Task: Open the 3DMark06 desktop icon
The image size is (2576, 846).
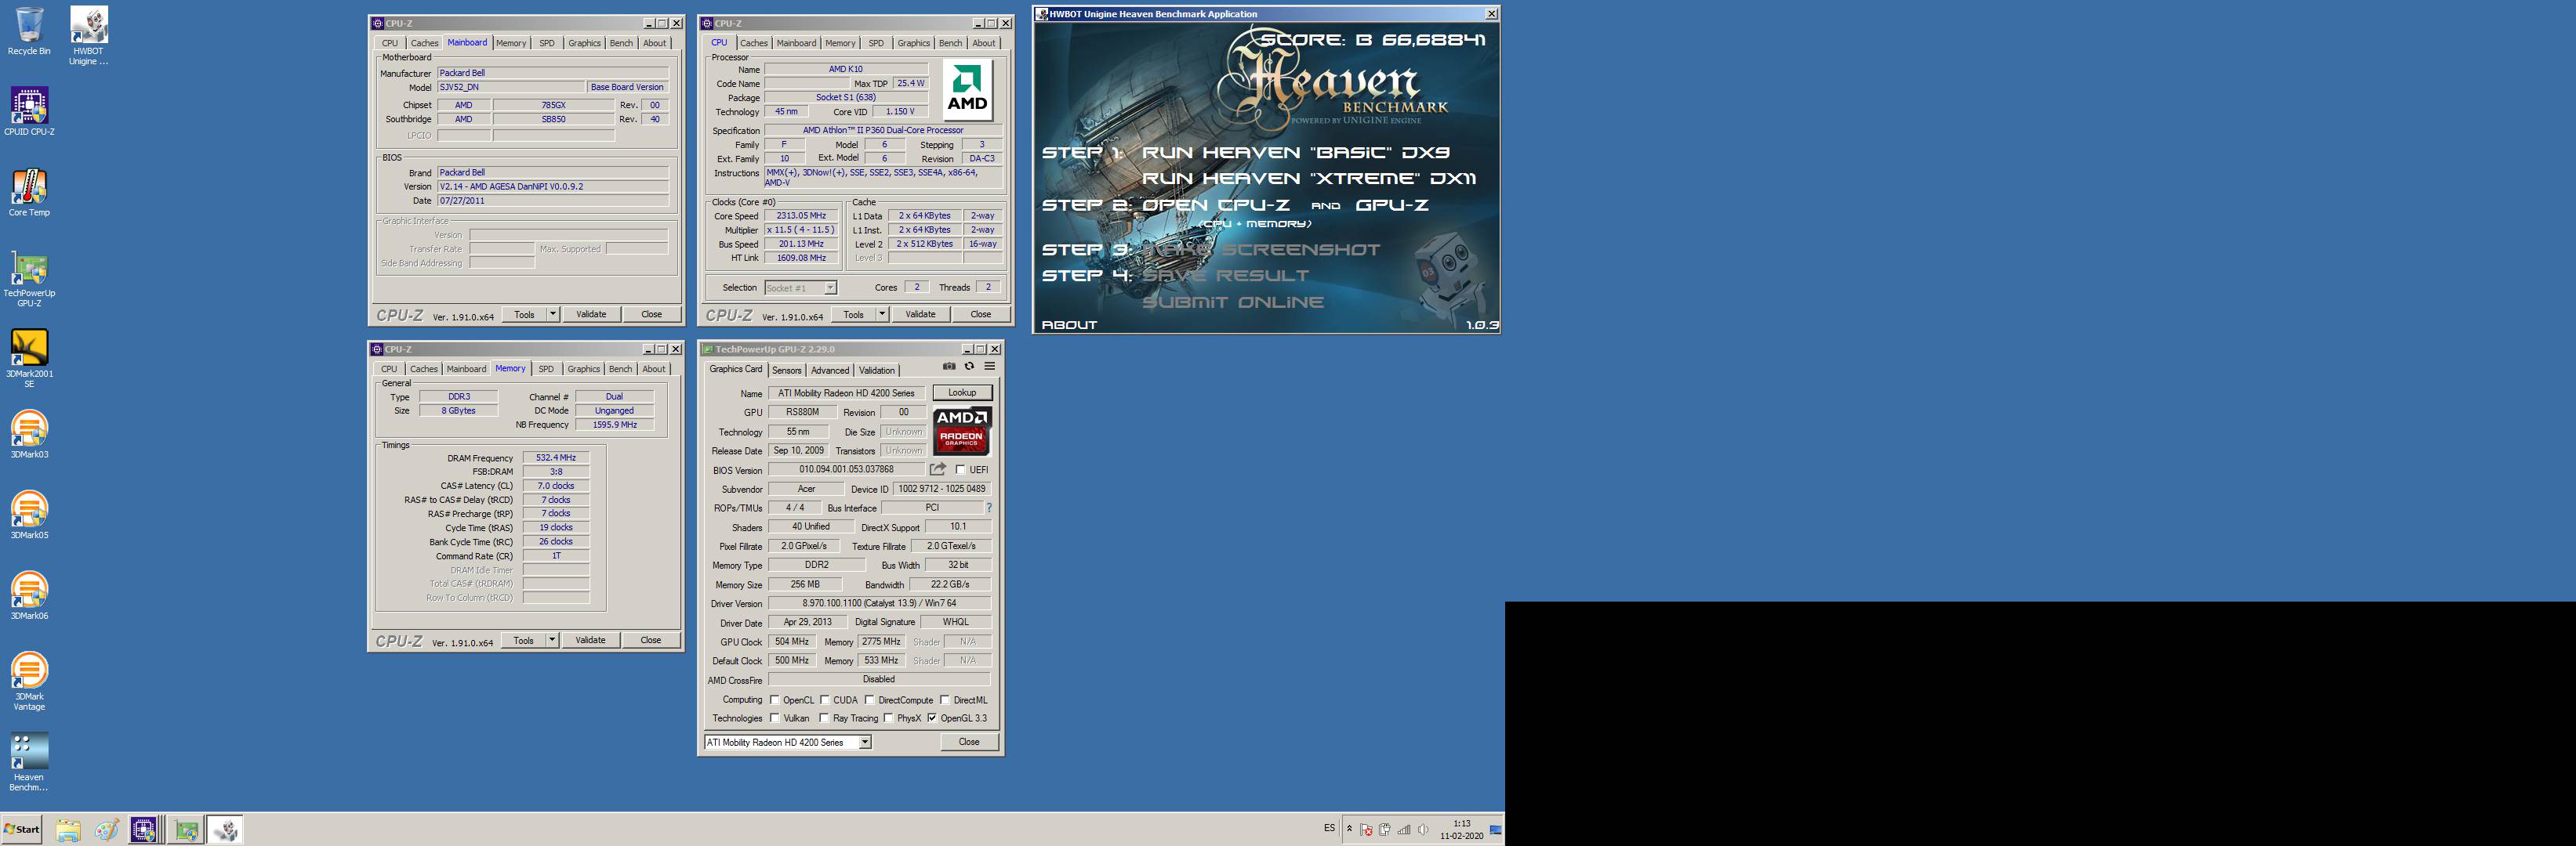Action: 29,596
